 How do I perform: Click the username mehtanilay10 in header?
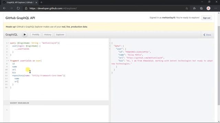point(169,17)
